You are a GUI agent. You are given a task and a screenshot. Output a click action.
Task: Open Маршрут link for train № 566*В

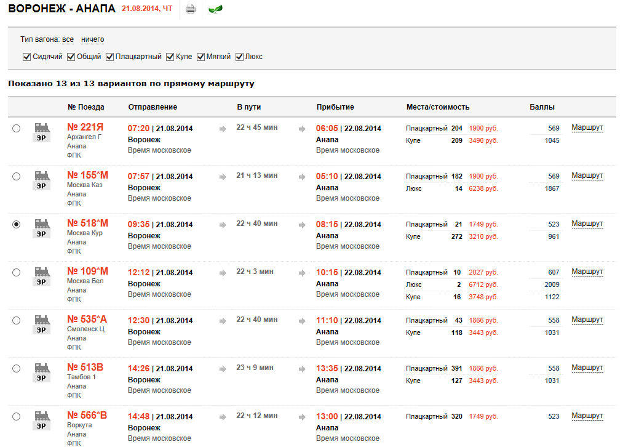[587, 415]
